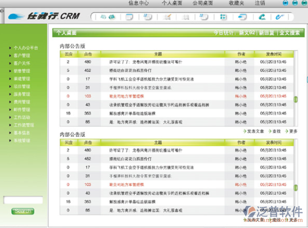Click the double green arrows toolbar icon
The width and height of the screenshot is (308, 228).
point(106,17)
